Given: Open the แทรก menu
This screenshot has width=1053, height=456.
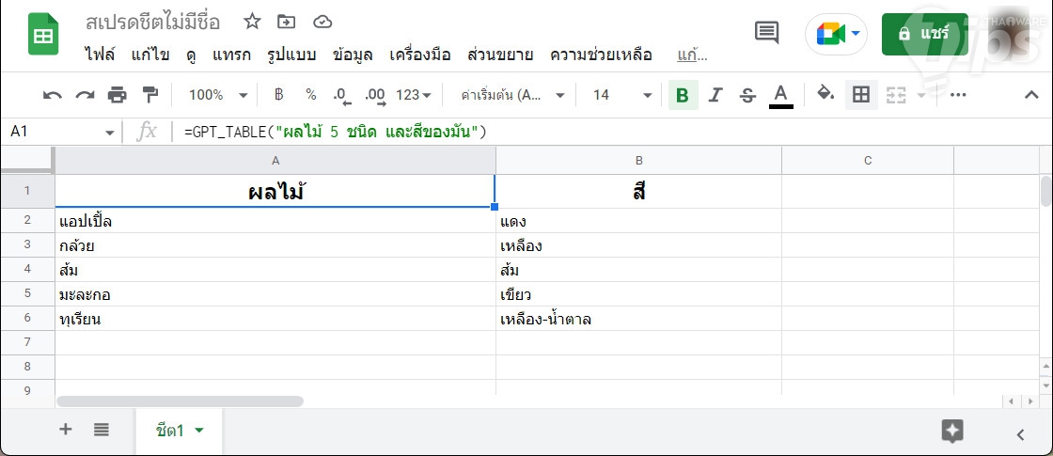Looking at the screenshot, I should click(x=231, y=55).
